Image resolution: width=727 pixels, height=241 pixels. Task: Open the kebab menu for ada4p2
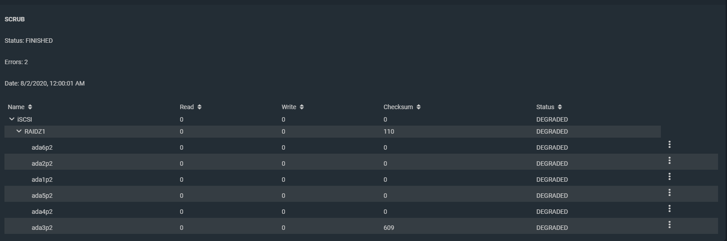669,208
